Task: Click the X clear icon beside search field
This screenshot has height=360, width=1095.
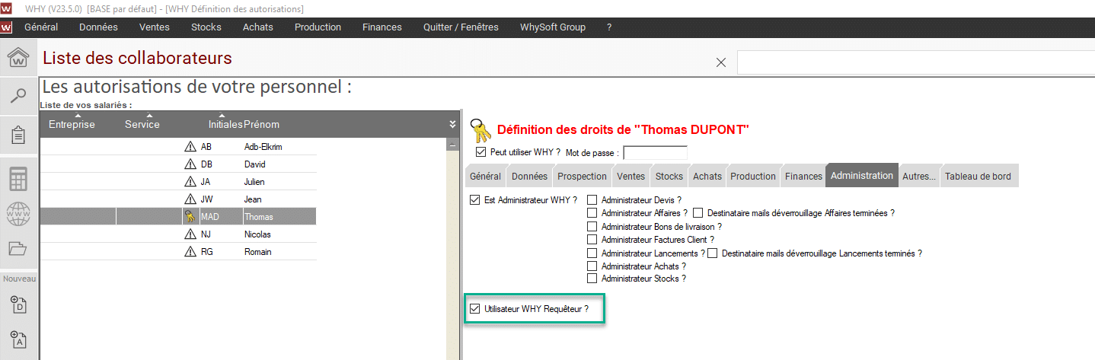Action: (x=720, y=62)
